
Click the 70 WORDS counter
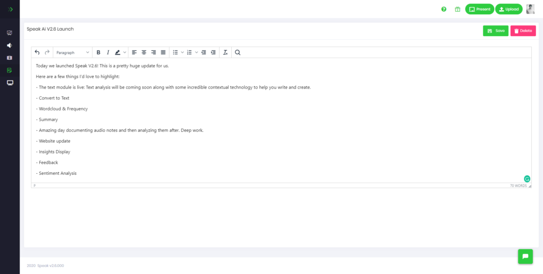(x=518, y=186)
